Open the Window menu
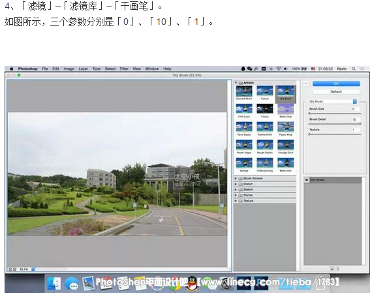The height and width of the screenshot is (293, 372). [152, 69]
